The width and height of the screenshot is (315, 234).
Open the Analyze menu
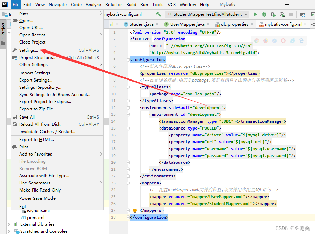point(94,4)
